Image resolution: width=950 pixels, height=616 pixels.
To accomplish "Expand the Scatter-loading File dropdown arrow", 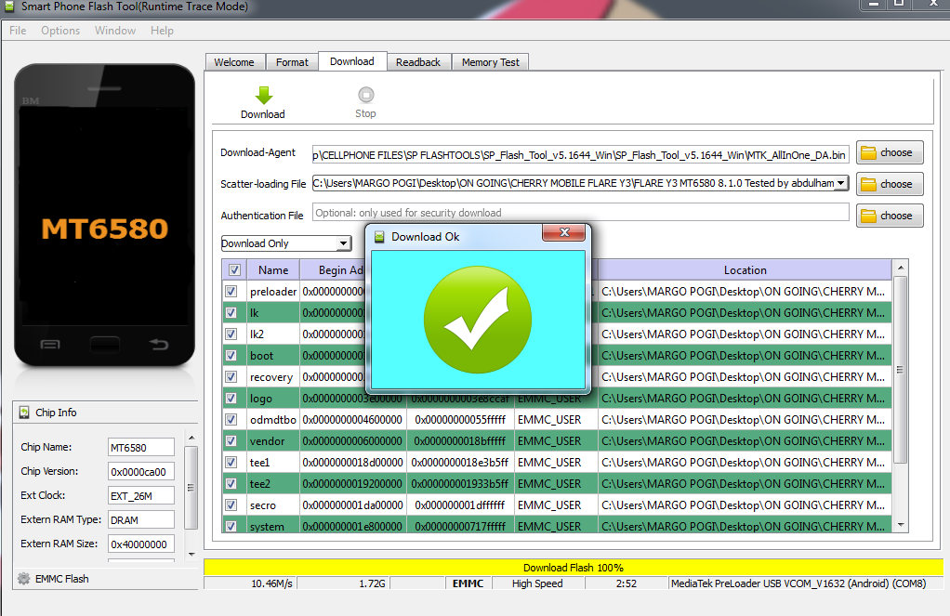I will [841, 183].
